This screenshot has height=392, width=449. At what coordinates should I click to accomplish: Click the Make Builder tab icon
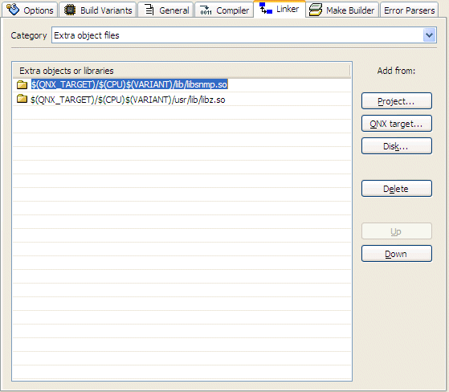coord(316,10)
